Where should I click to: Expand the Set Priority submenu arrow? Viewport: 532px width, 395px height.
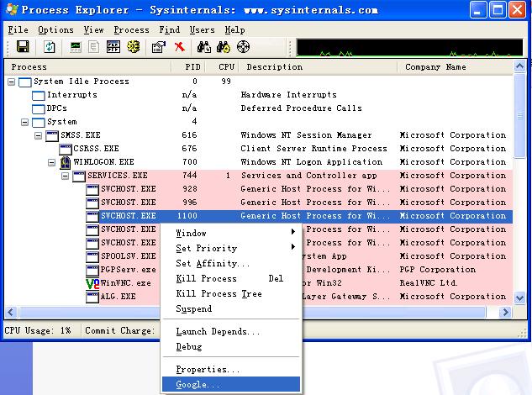[x=293, y=247]
